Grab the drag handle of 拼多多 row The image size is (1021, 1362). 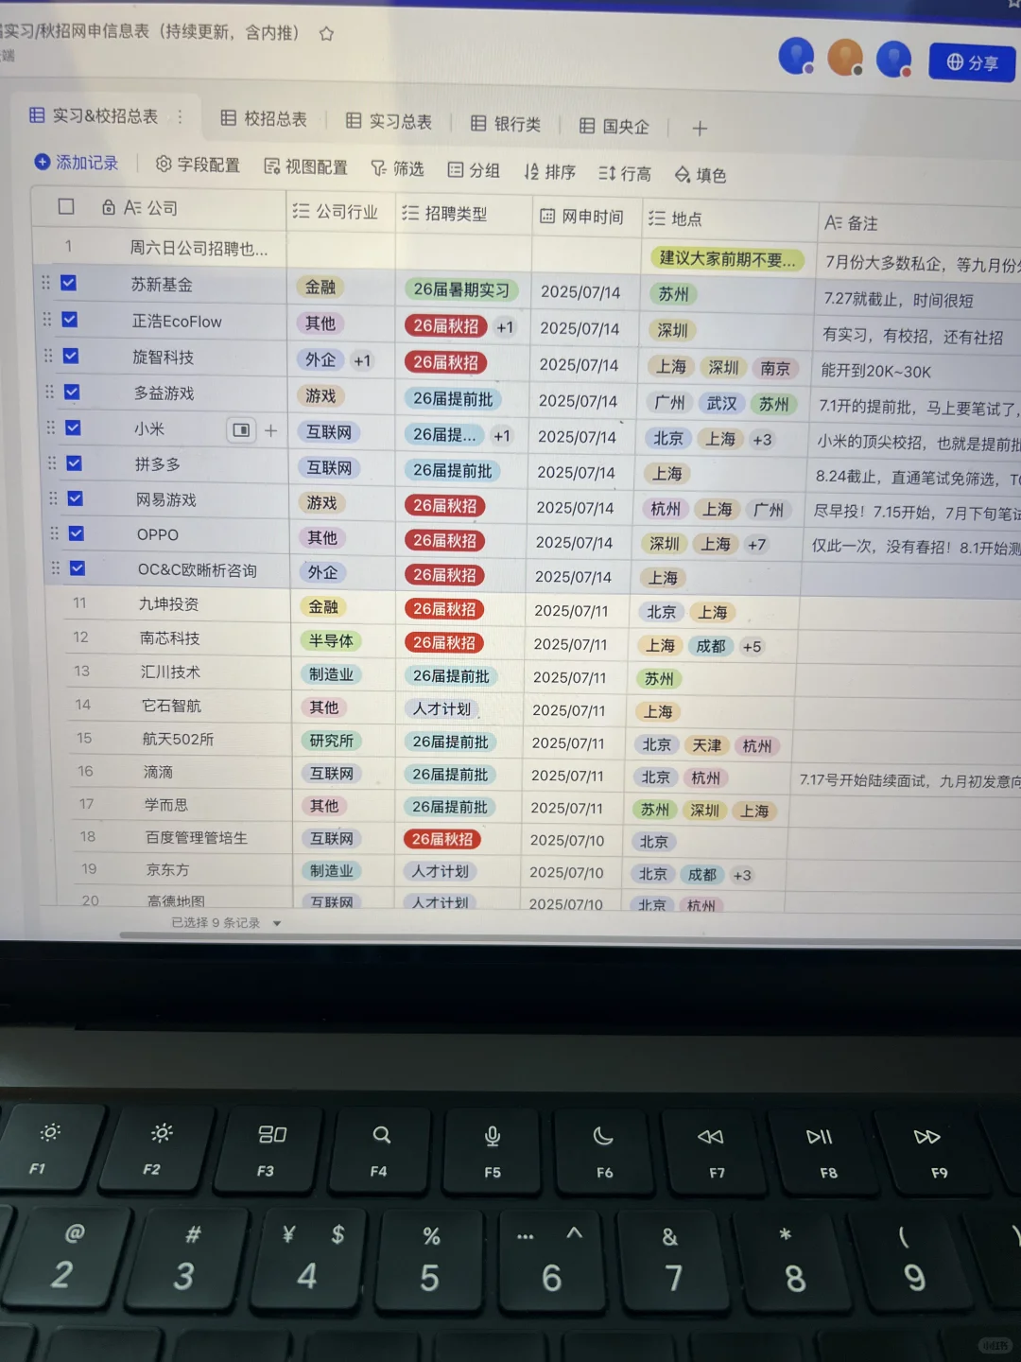point(52,463)
